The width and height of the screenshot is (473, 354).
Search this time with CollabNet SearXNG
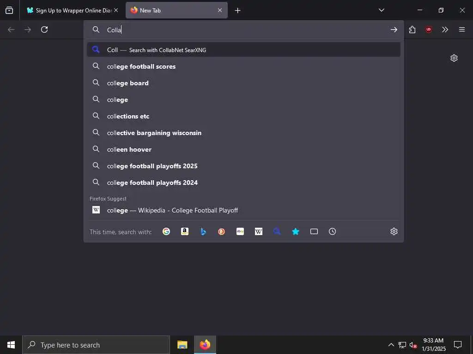(277, 231)
